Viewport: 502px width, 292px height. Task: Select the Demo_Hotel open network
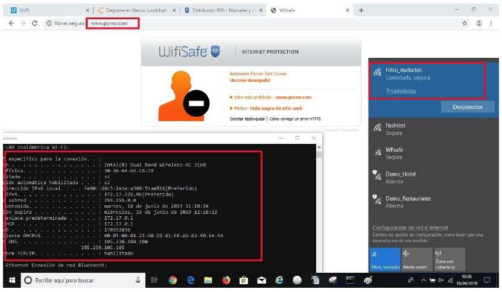coord(433,178)
